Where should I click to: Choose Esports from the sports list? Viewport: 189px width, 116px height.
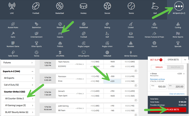[60, 34]
